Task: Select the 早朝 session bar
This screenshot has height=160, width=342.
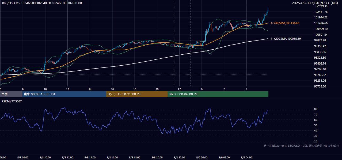Action: point(11,94)
